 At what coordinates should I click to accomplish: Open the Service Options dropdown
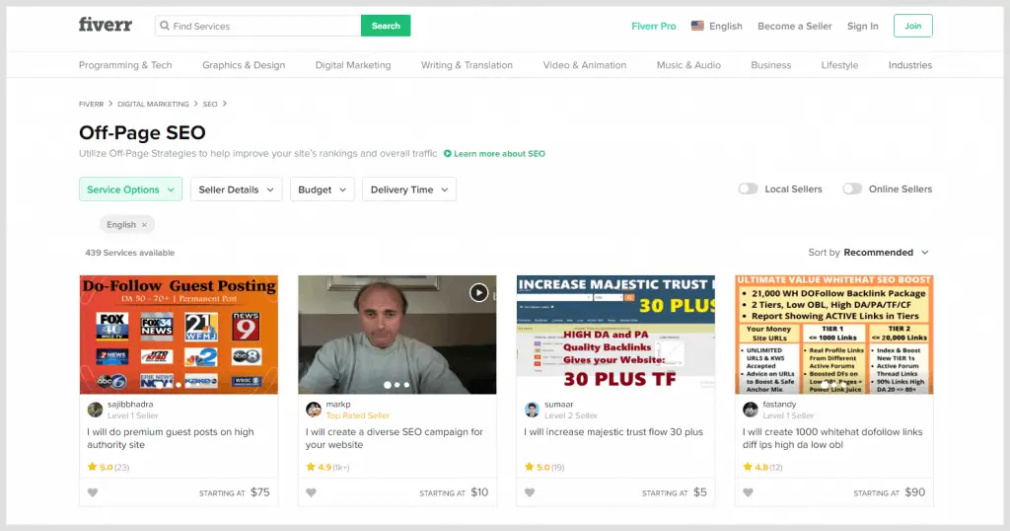[131, 190]
